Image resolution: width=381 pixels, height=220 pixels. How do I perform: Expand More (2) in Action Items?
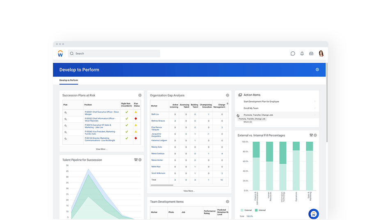tap(248, 122)
